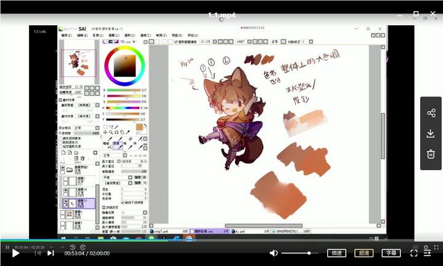The width and height of the screenshot is (443, 266).
Task: Toggle visibility of the layer folder
Action: [63, 168]
